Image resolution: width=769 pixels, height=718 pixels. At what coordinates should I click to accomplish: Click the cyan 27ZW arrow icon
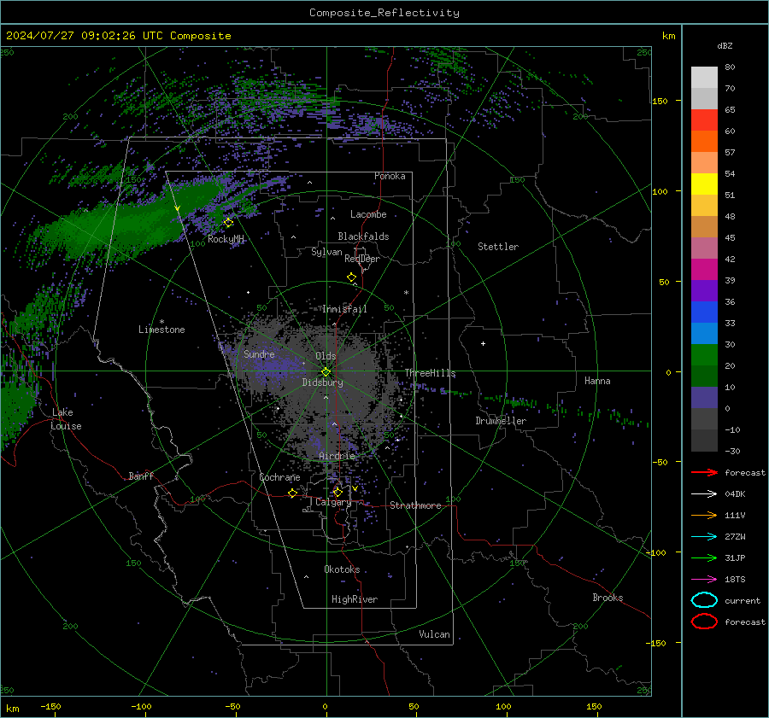coord(704,537)
